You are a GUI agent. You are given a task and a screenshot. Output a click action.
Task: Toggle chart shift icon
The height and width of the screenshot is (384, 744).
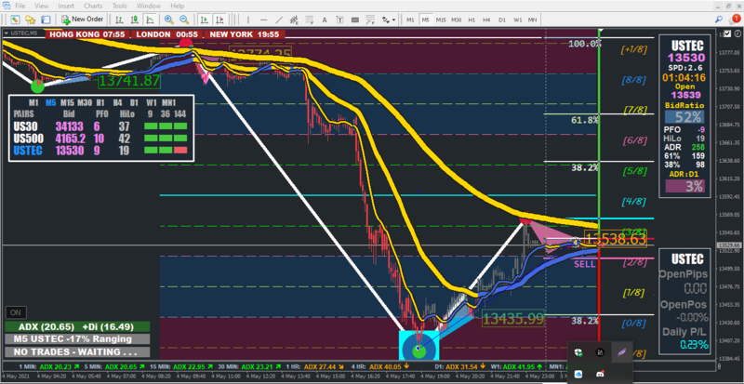point(219,20)
